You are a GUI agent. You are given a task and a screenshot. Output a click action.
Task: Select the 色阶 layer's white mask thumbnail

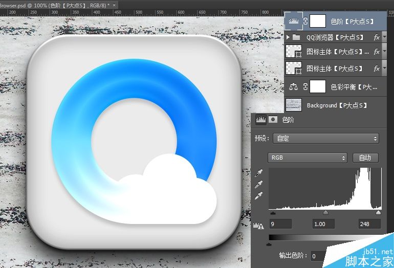tap(318, 21)
